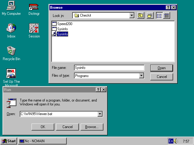Click the Create New Folder button
This screenshot has width=194, height=145.
click(x=150, y=15)
